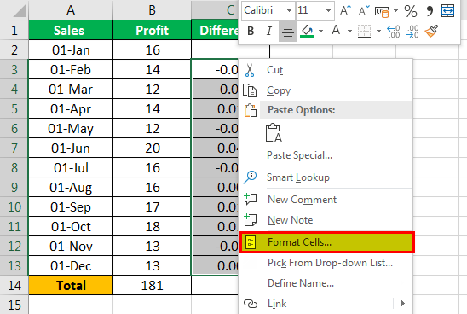Select the cell containing 01-Jan
Screen dimensions: 467x314
point(71,49)
